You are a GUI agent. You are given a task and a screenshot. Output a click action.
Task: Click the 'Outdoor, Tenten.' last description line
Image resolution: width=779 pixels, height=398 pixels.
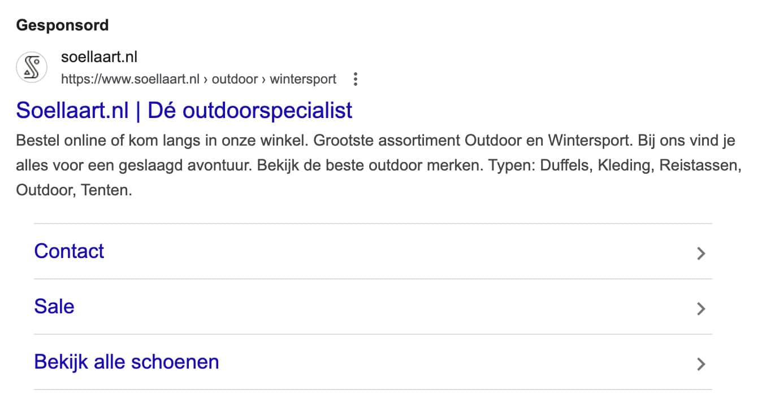coord(74,190)
